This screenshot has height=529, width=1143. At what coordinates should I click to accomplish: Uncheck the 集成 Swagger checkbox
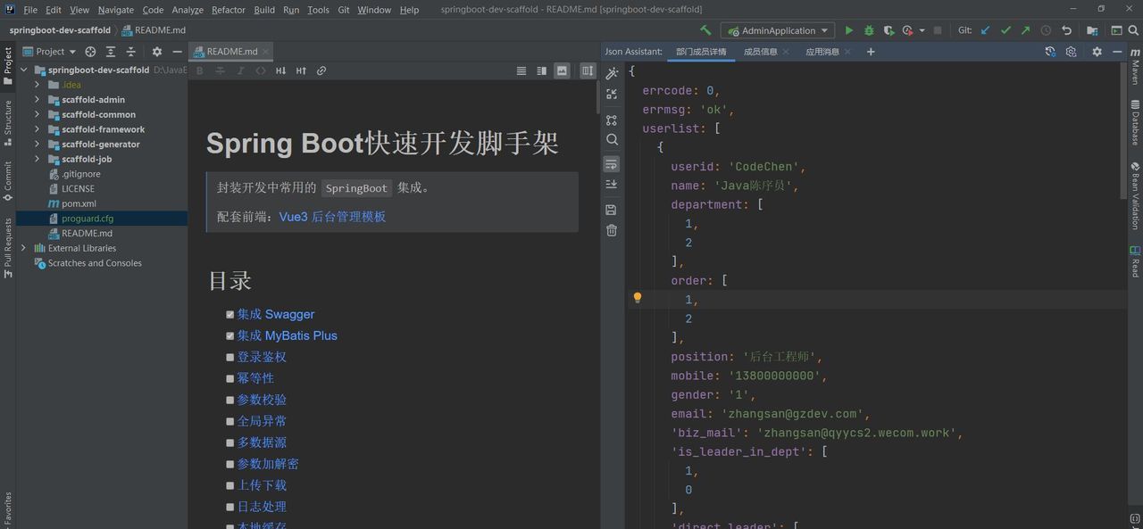point(230,314)
